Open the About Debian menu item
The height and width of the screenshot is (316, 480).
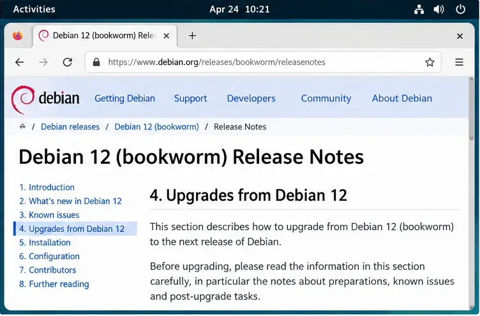click(x=402, y=98)
